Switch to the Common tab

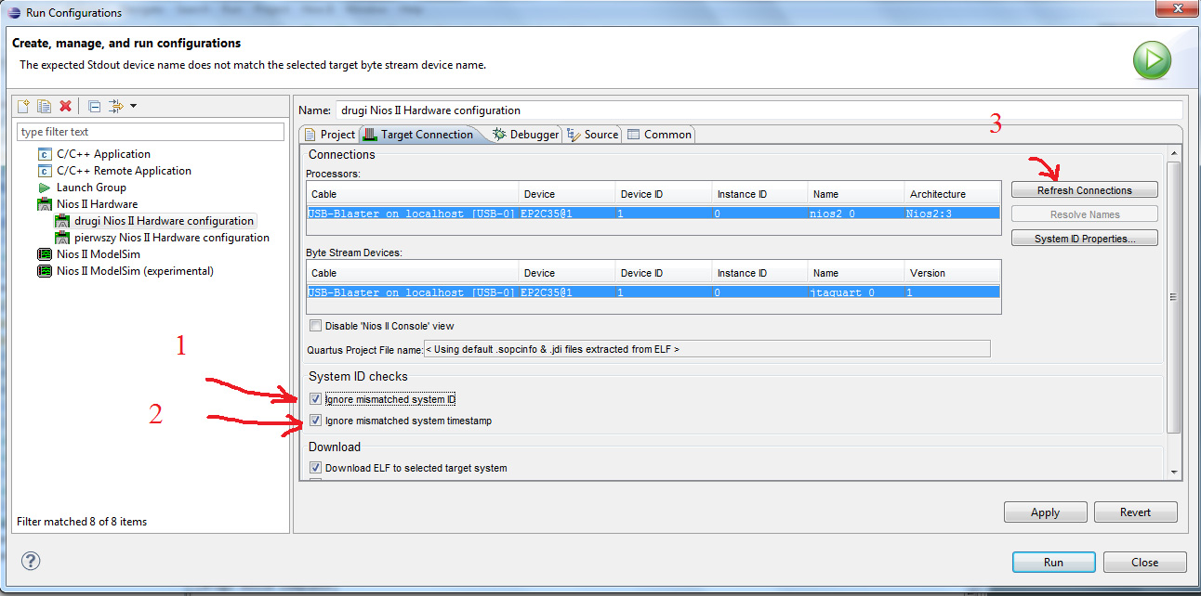[x=659, y=135]
